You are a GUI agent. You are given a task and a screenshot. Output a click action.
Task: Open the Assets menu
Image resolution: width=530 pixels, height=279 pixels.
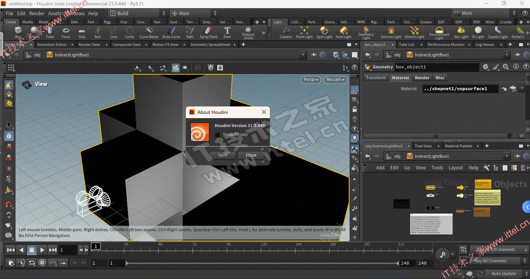pyautogui.click(x=54, y=13)
